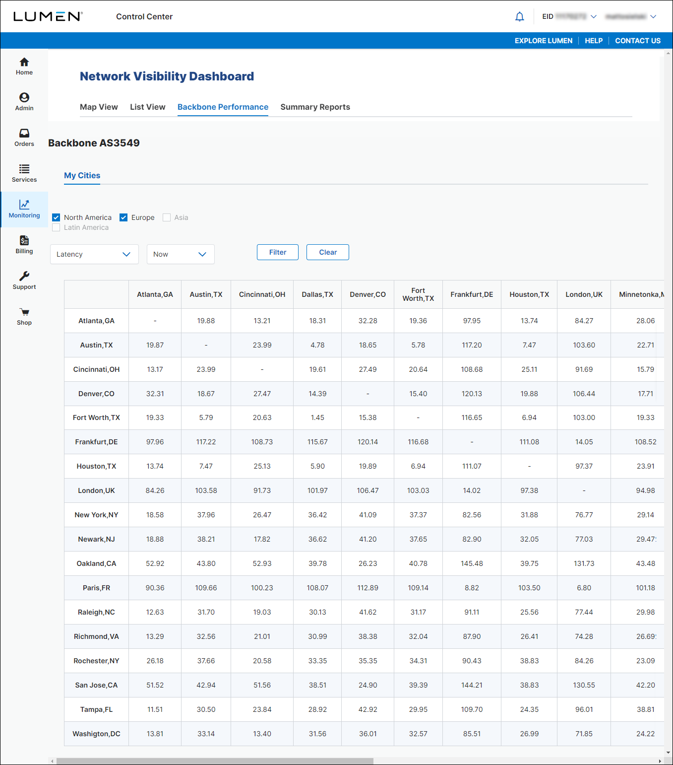Switch to the Map View tab
This screenshot has height=765, width=673.
[99, 107]
